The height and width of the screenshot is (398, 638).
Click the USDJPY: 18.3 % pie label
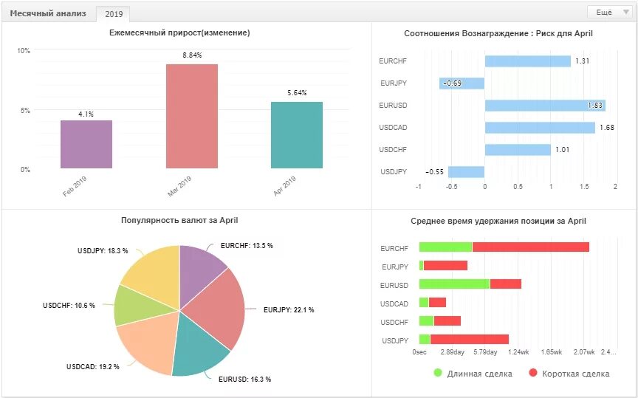103,250
